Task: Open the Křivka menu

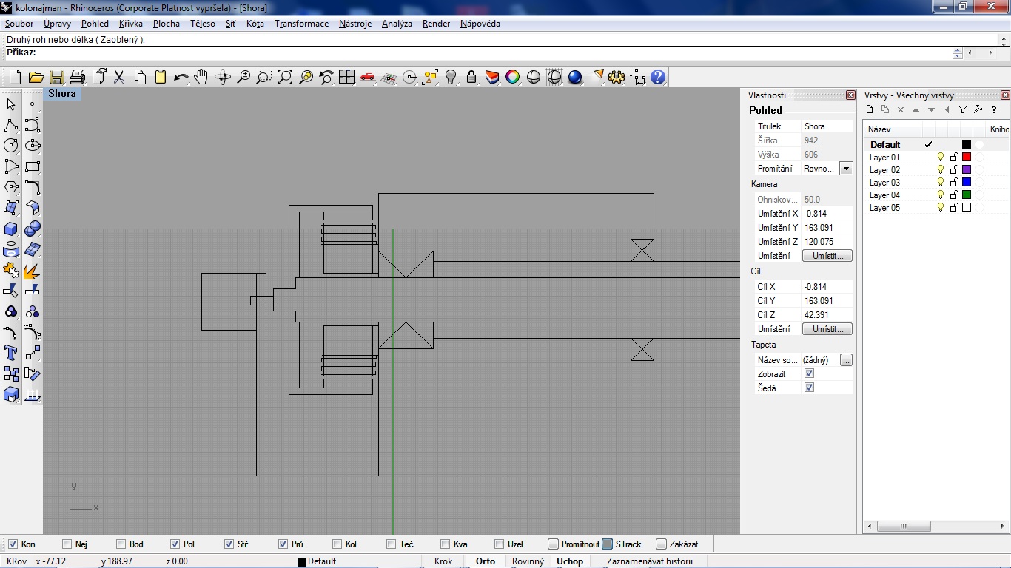Action: pos(130,24)
